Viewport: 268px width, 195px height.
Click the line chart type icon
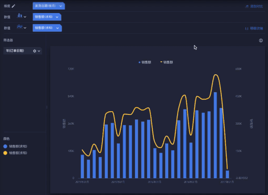(19, 28)
